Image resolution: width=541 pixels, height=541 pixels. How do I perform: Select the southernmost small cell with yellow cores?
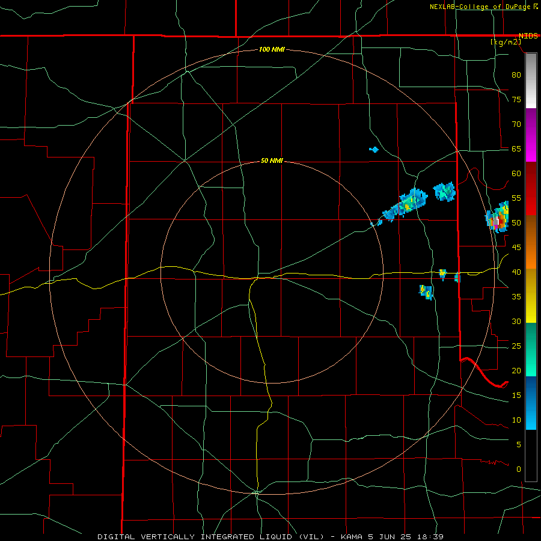tap(426, 292)
